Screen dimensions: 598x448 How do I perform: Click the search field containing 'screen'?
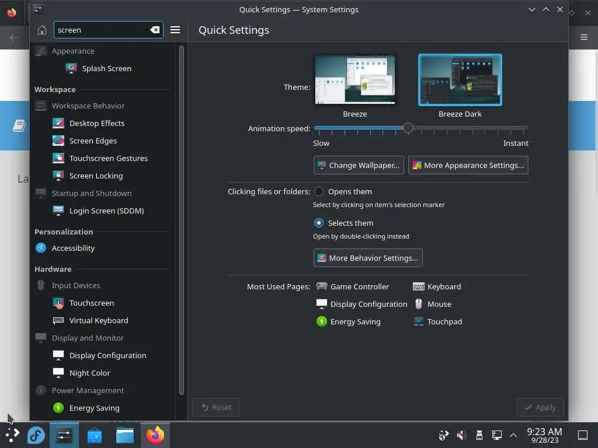(108, 30)
